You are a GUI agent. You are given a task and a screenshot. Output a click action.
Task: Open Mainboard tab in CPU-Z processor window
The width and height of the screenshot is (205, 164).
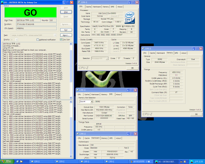click(x=97, y=7)
